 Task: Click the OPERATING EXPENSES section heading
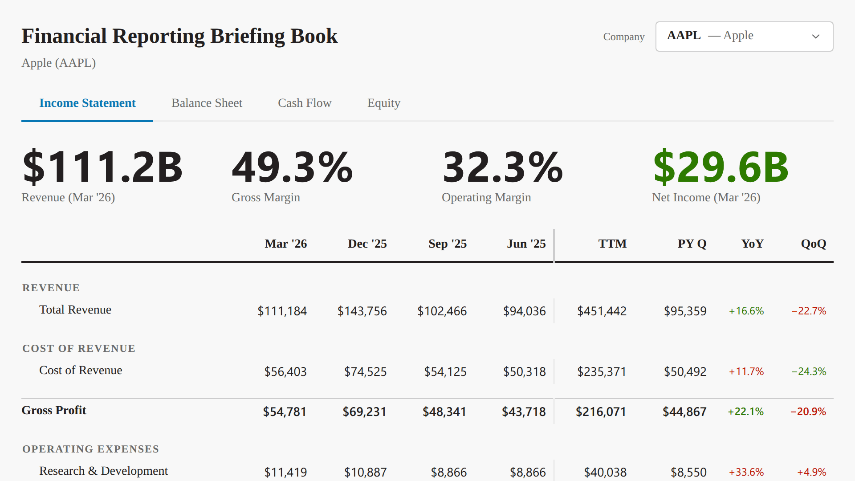(x=91, y=449)
